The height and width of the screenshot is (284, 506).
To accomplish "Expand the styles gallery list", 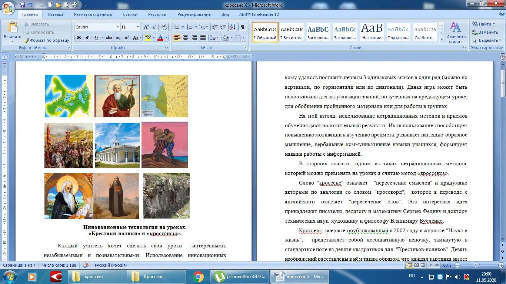I will pyautogui.click(x=441, y=39).
